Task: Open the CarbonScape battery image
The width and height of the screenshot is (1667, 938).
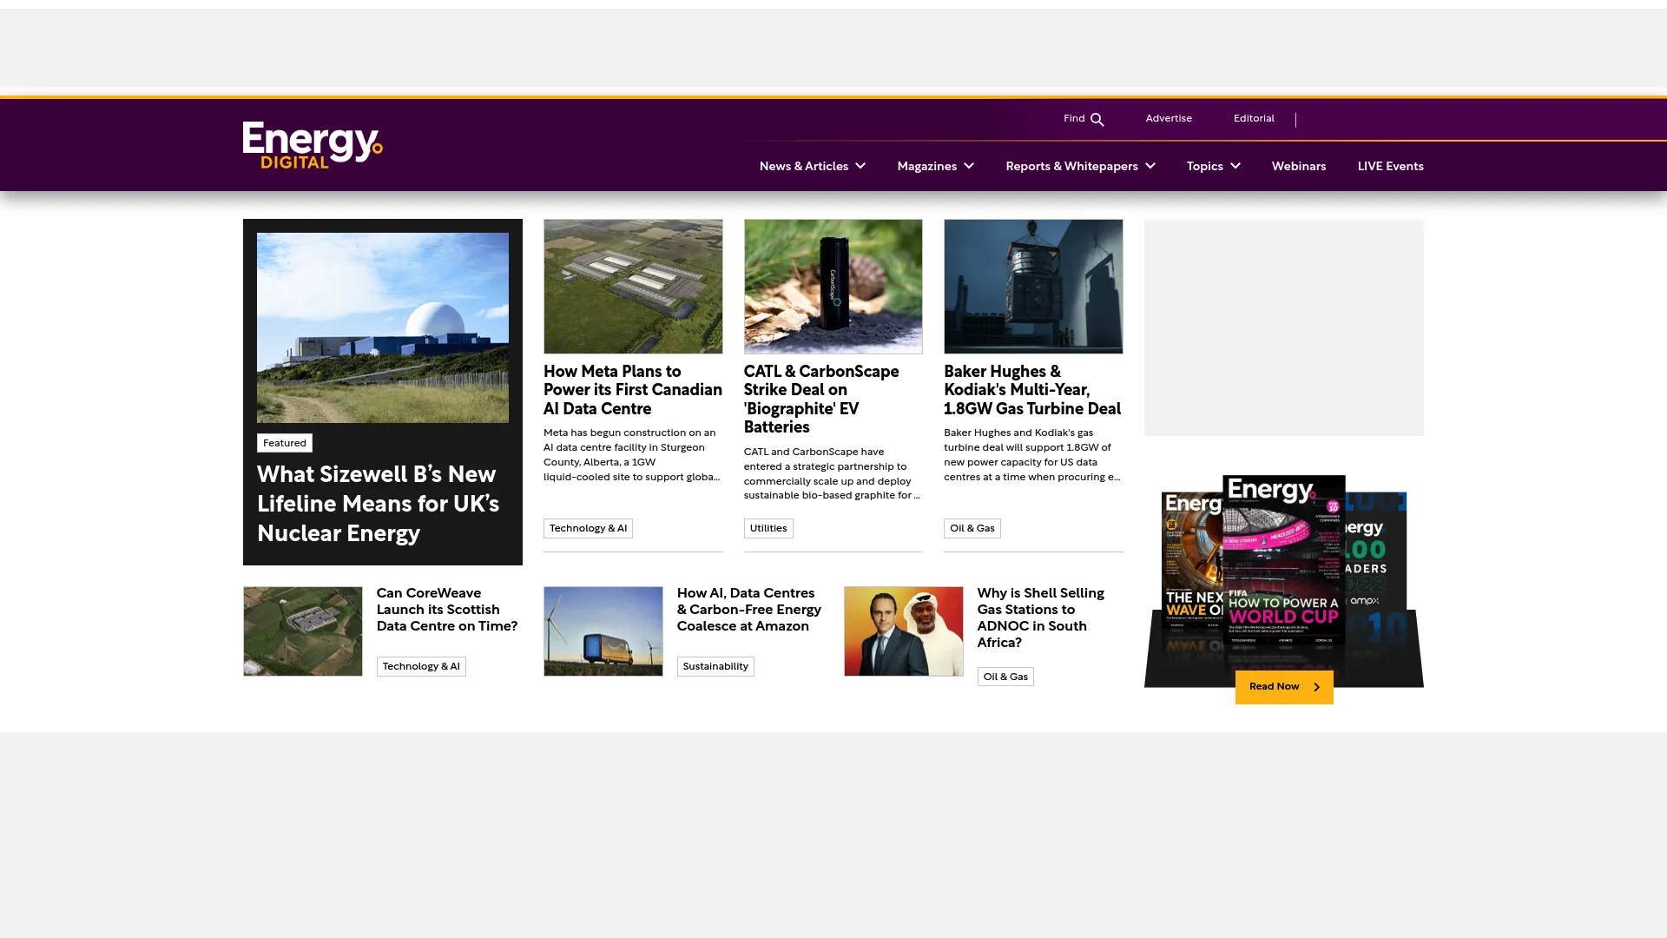Action: (833, 287)
